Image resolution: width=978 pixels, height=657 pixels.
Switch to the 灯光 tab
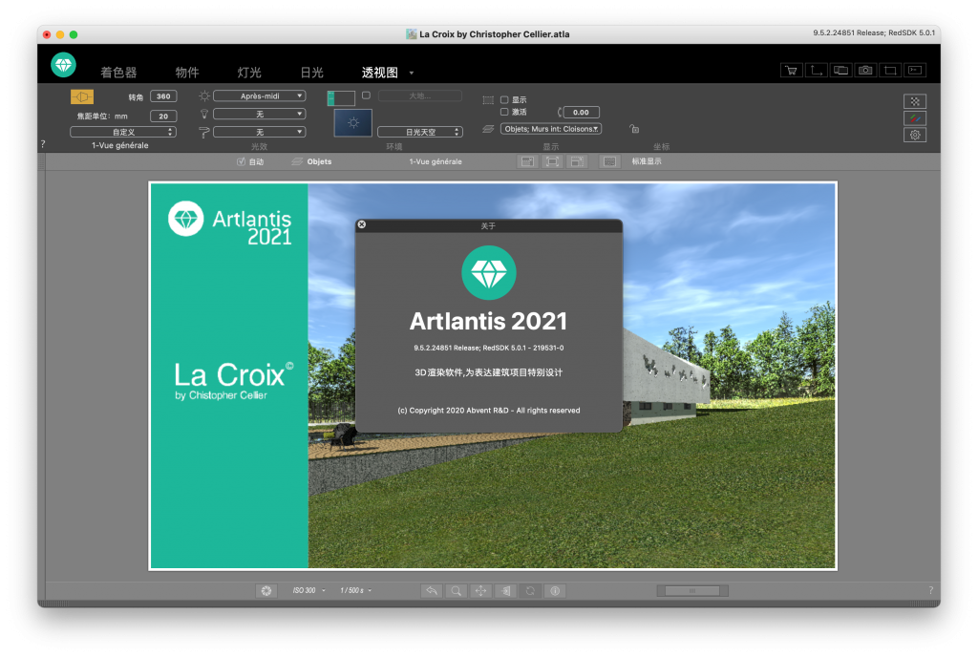pyautogui.click(x=249, y=73)
